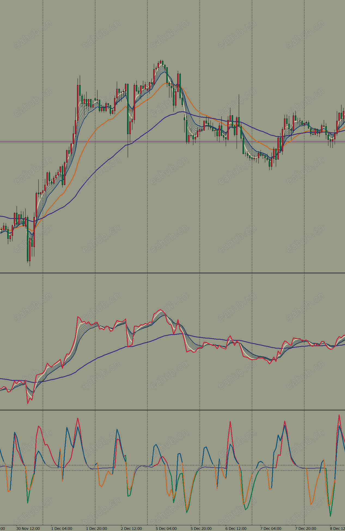Click the 1 Dec 20:00 time axis label
Image resolution: width=345 pixels, height=531 pixels.
click(97, 528)
